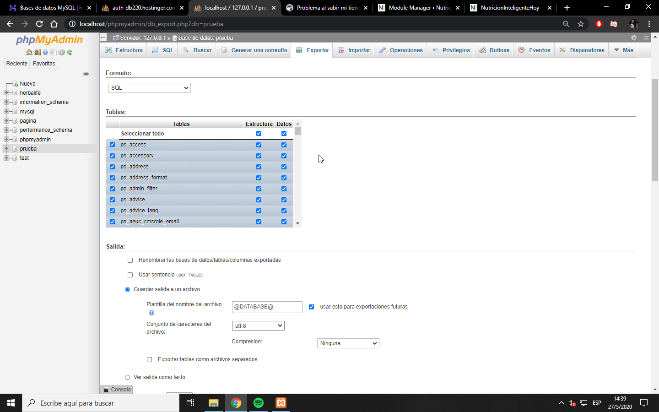659x412 pixels.
Task: Click the browser back arrow
Action: pos(10,24)
